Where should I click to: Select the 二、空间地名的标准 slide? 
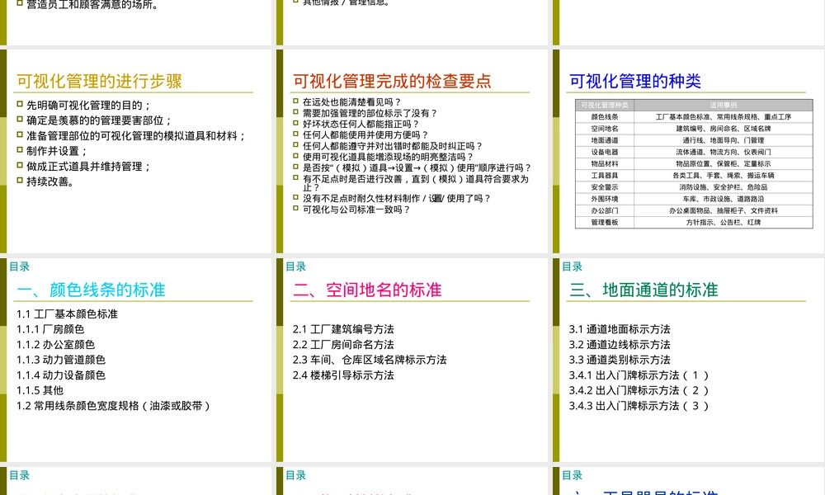coord(412,361)
